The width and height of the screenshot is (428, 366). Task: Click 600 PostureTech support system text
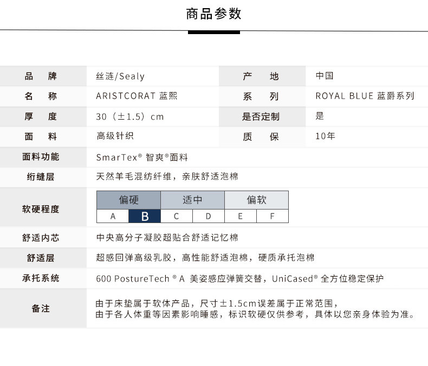pos(240,278)
